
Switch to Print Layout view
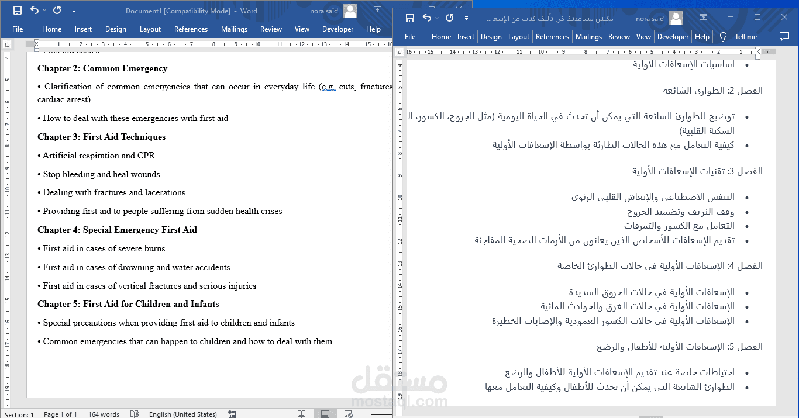325,414
